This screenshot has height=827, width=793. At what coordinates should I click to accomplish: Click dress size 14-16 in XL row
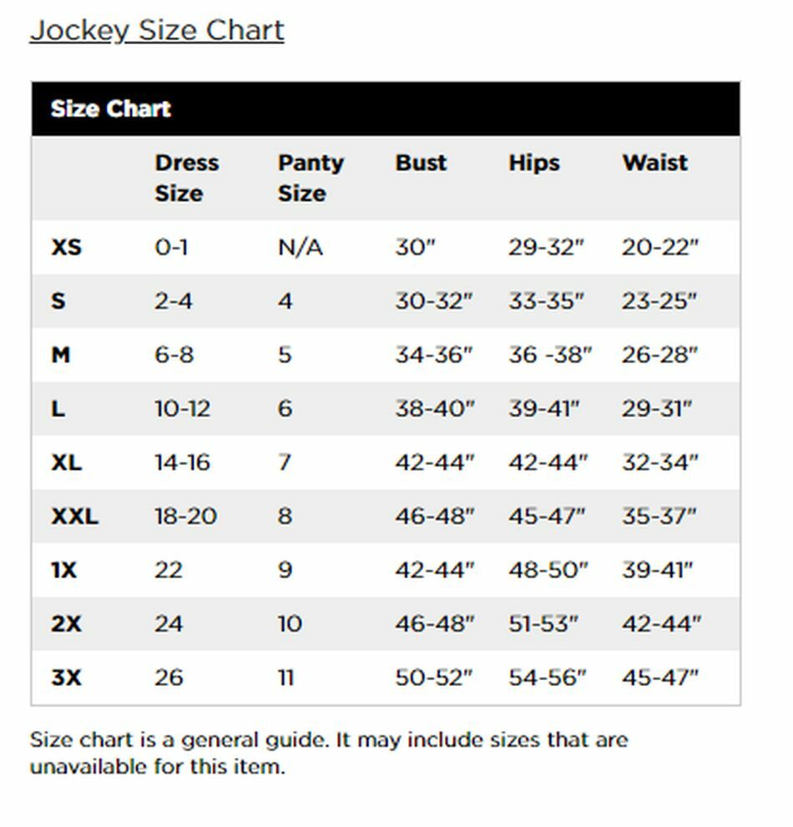182,462
